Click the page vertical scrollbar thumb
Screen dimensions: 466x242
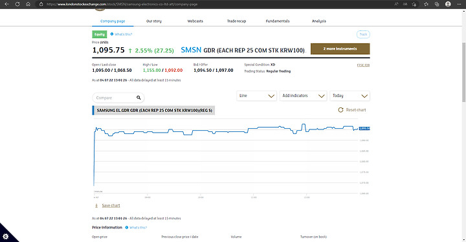(463, 72)
